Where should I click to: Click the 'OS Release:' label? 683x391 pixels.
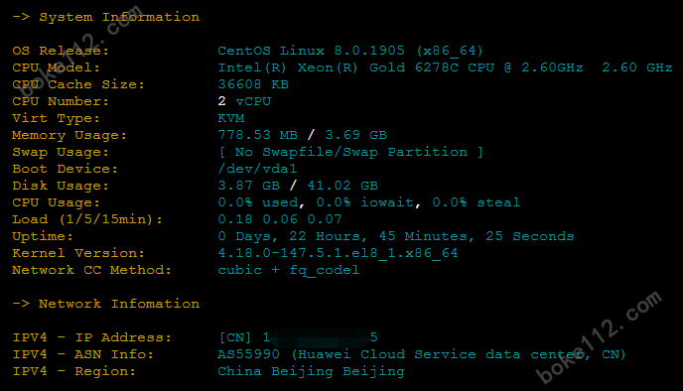point(61,51)
